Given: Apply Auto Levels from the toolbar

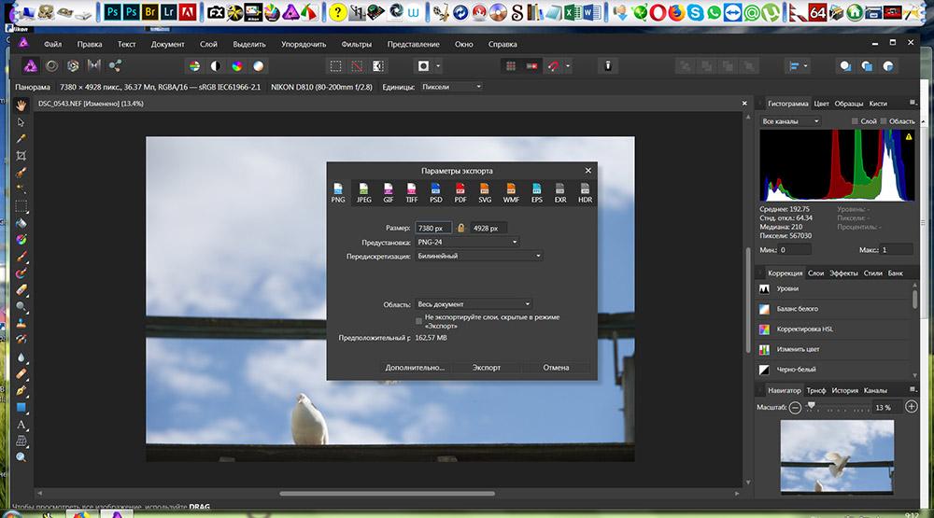Looking at the screenshot, I should click(194, 66).
